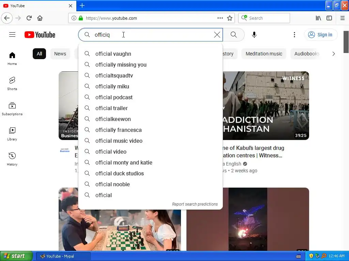Open Insider Business channel avatar
The width and height of the screenshot is (349, 261).
click(x=65, y=150)
